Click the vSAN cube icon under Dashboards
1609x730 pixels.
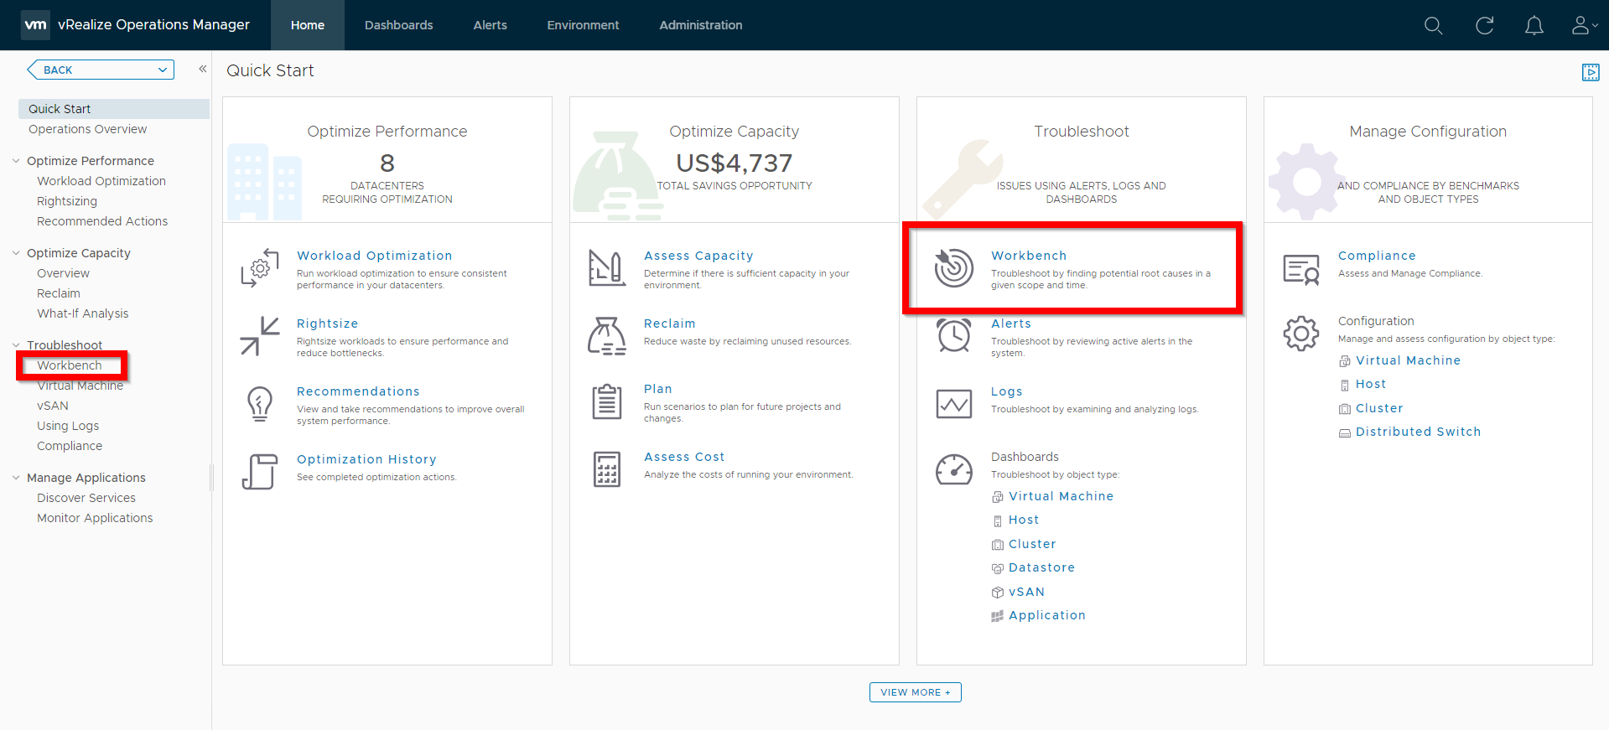[998, 593]
